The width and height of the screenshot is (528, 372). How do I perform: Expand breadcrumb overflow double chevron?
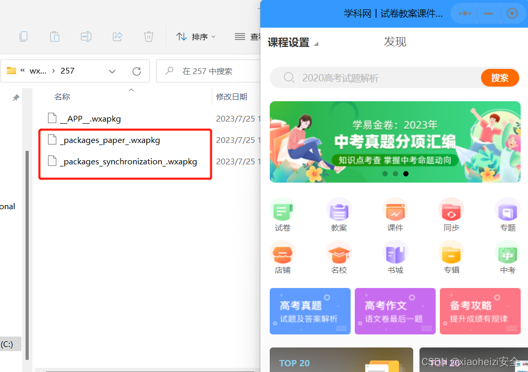[22, 70]
